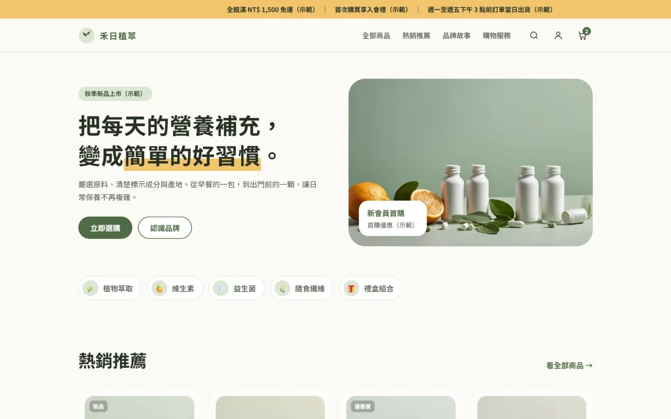This screenshot has width=671, height=419.
Task: Click the 熱銷推薦 section heading
Action: tap(113, 361)
